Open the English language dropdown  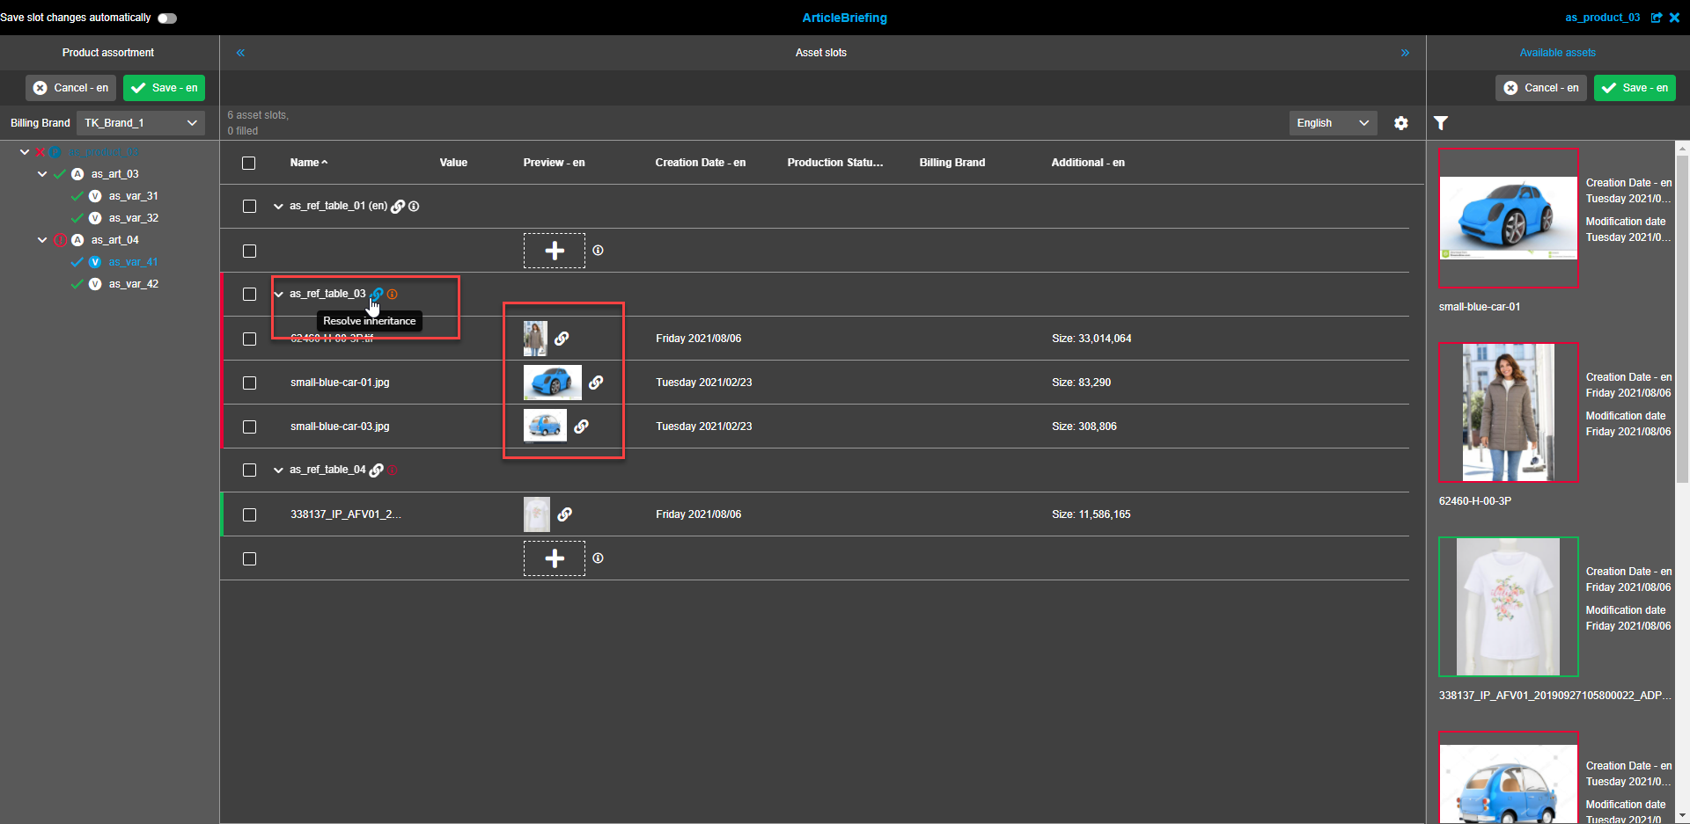pos(1332,123)
